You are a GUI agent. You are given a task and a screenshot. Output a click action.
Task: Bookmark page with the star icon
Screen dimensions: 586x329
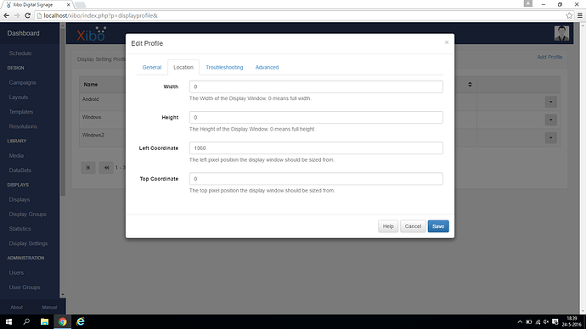(569, 15)
